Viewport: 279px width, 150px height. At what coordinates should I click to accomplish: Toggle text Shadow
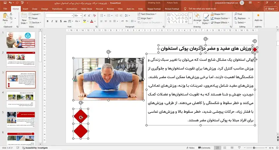(61, 21)
